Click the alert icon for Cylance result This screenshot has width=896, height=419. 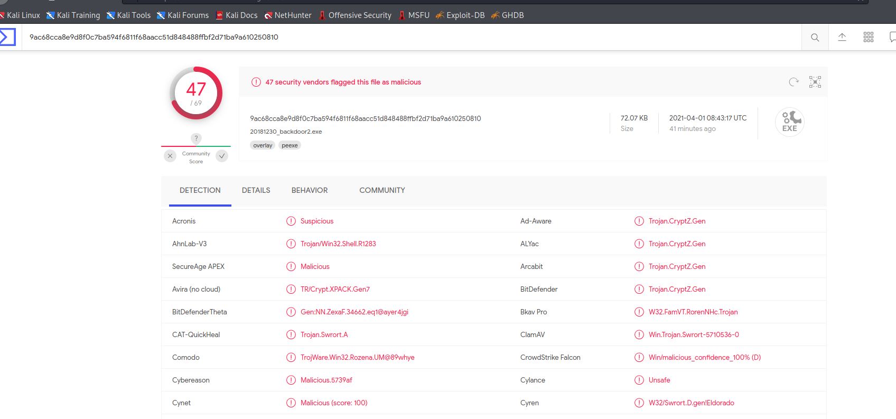pyautogui.click(x=639, y=380)
